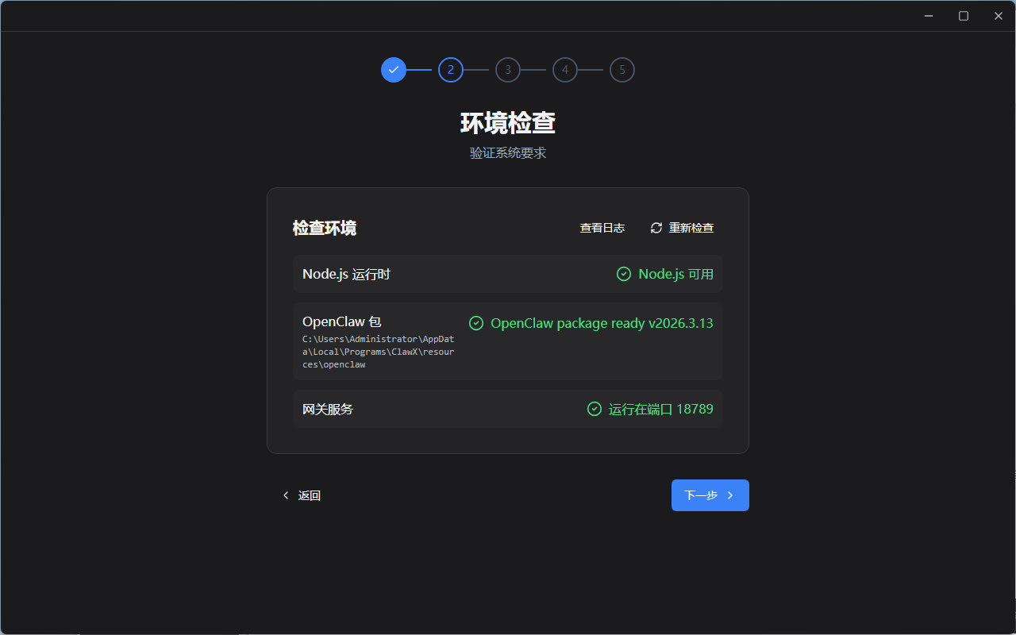Open 查看日志 to view logs
1016x635 pixels.
pyautogui.click(x=602, y=228)
